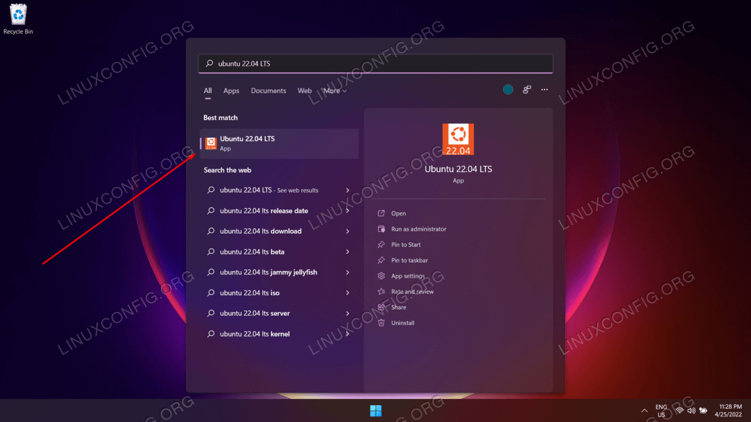Switch to the Web tab
The height and width of the screenshot is (422, 751).
pos(305,91)
